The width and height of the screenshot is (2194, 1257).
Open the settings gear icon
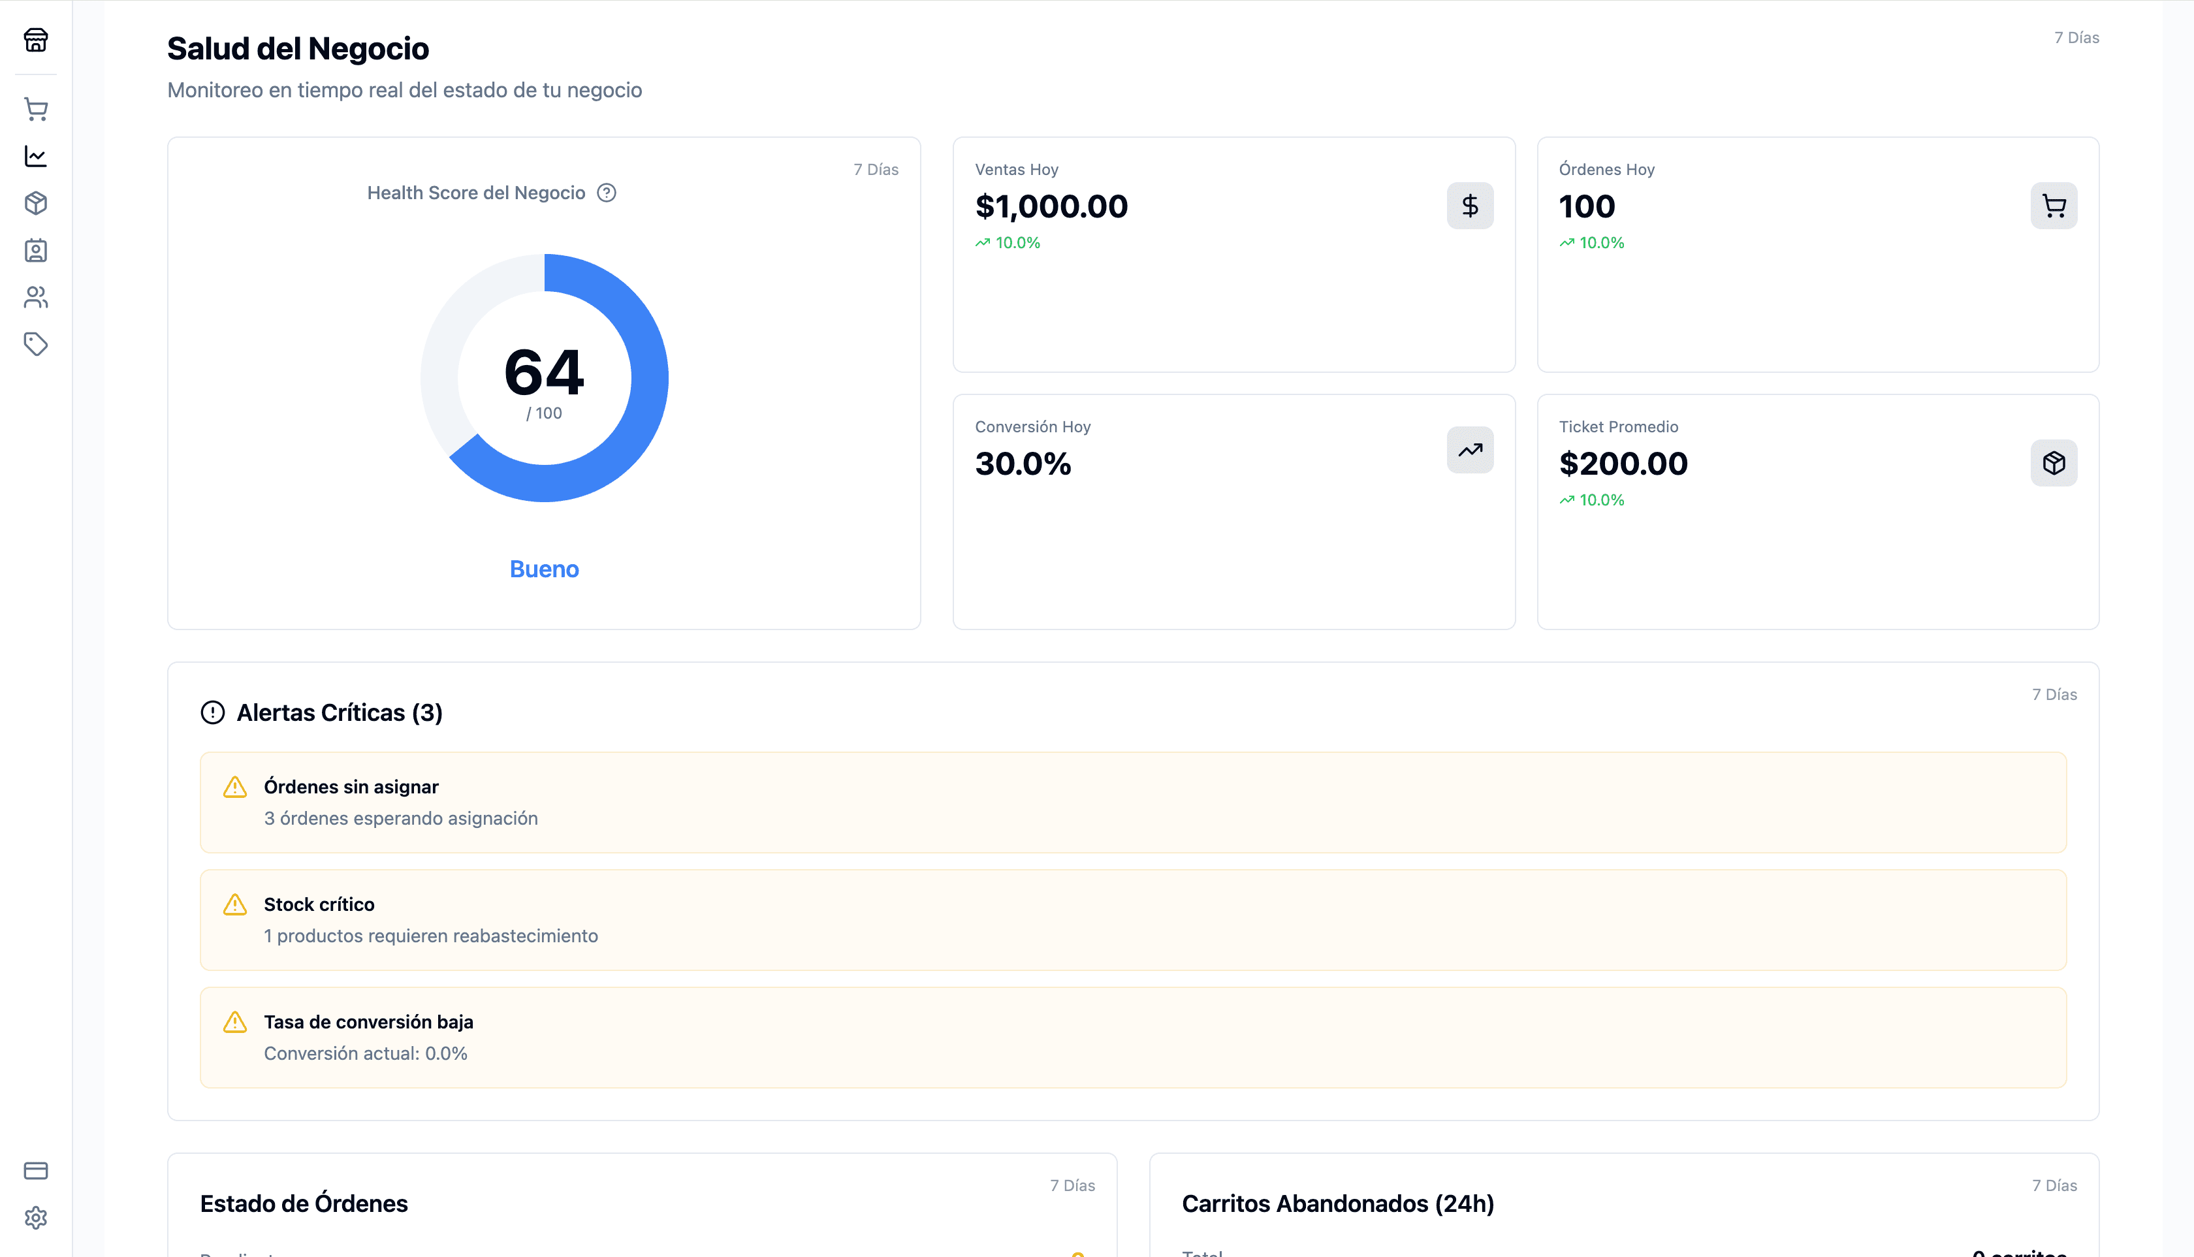click(35, 1217)
